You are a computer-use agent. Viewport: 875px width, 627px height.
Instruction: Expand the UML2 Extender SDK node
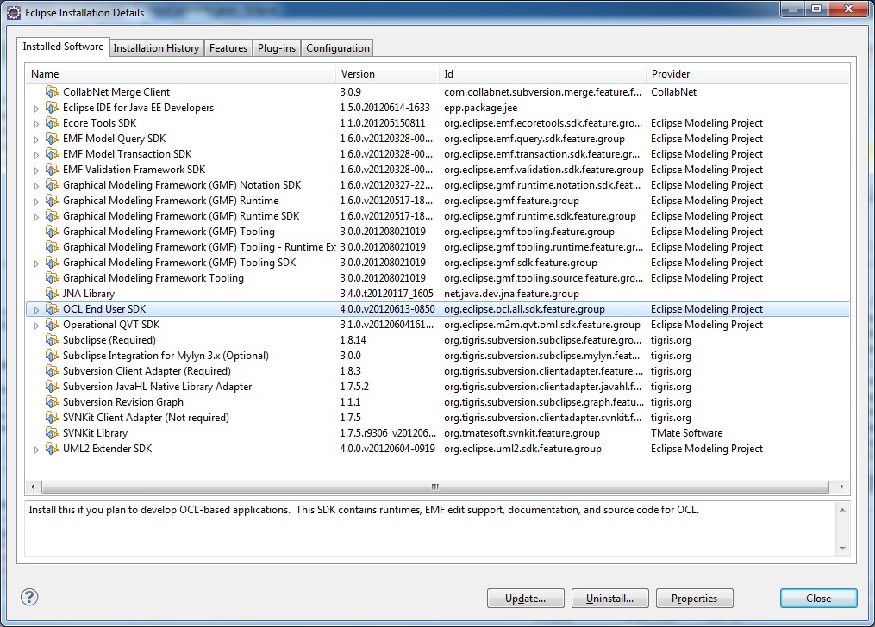point(36,450)
